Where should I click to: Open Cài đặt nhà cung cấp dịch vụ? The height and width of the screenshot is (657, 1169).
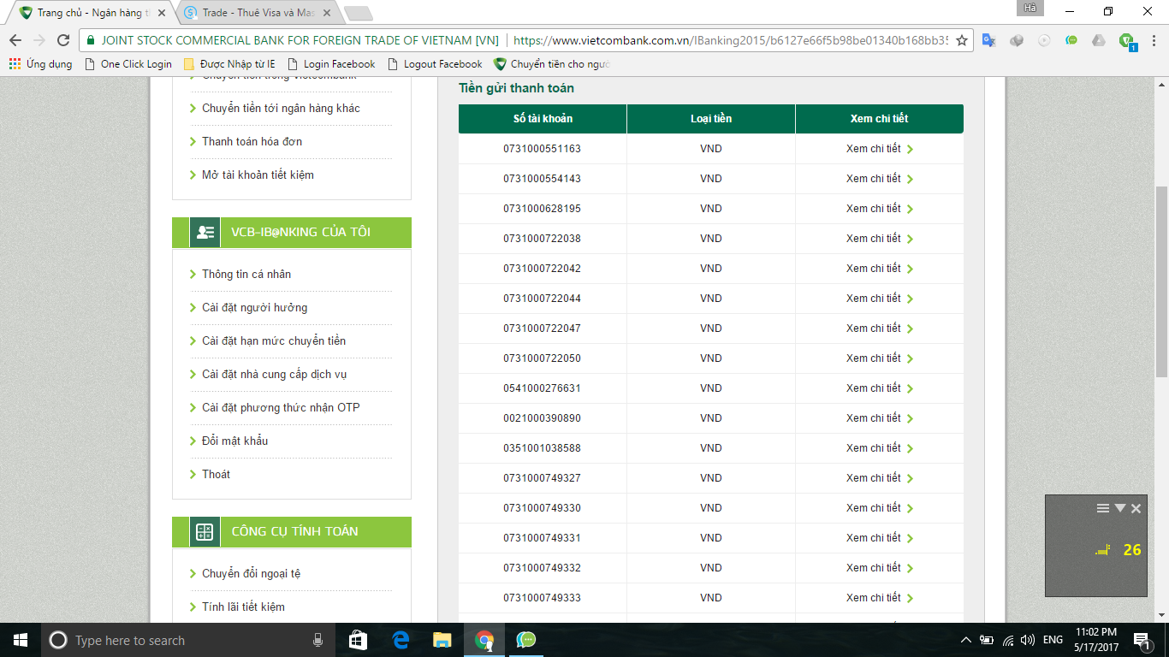click(274, 375)
